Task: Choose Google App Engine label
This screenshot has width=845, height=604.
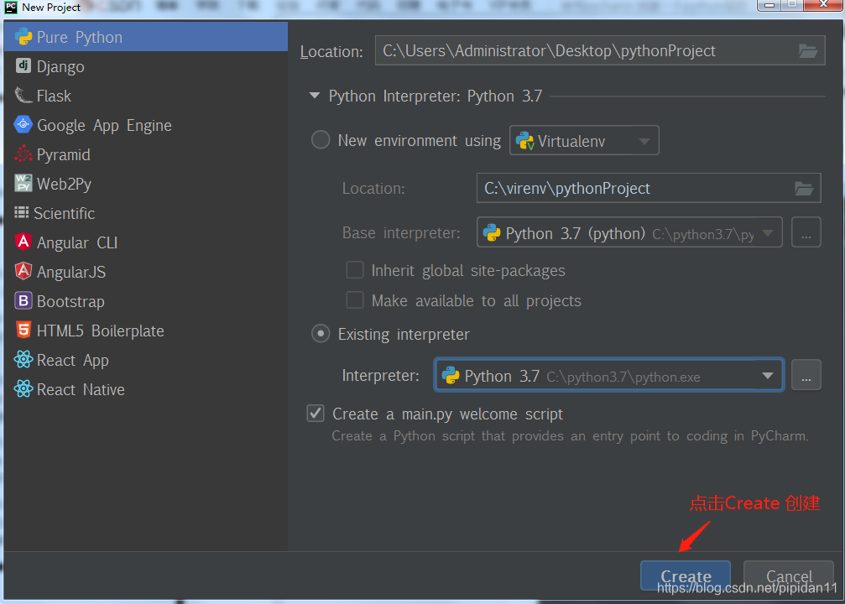Action: 104,126
